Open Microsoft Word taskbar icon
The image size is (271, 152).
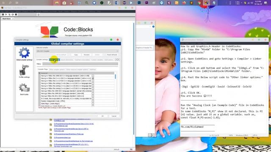(x=116, y=3)
